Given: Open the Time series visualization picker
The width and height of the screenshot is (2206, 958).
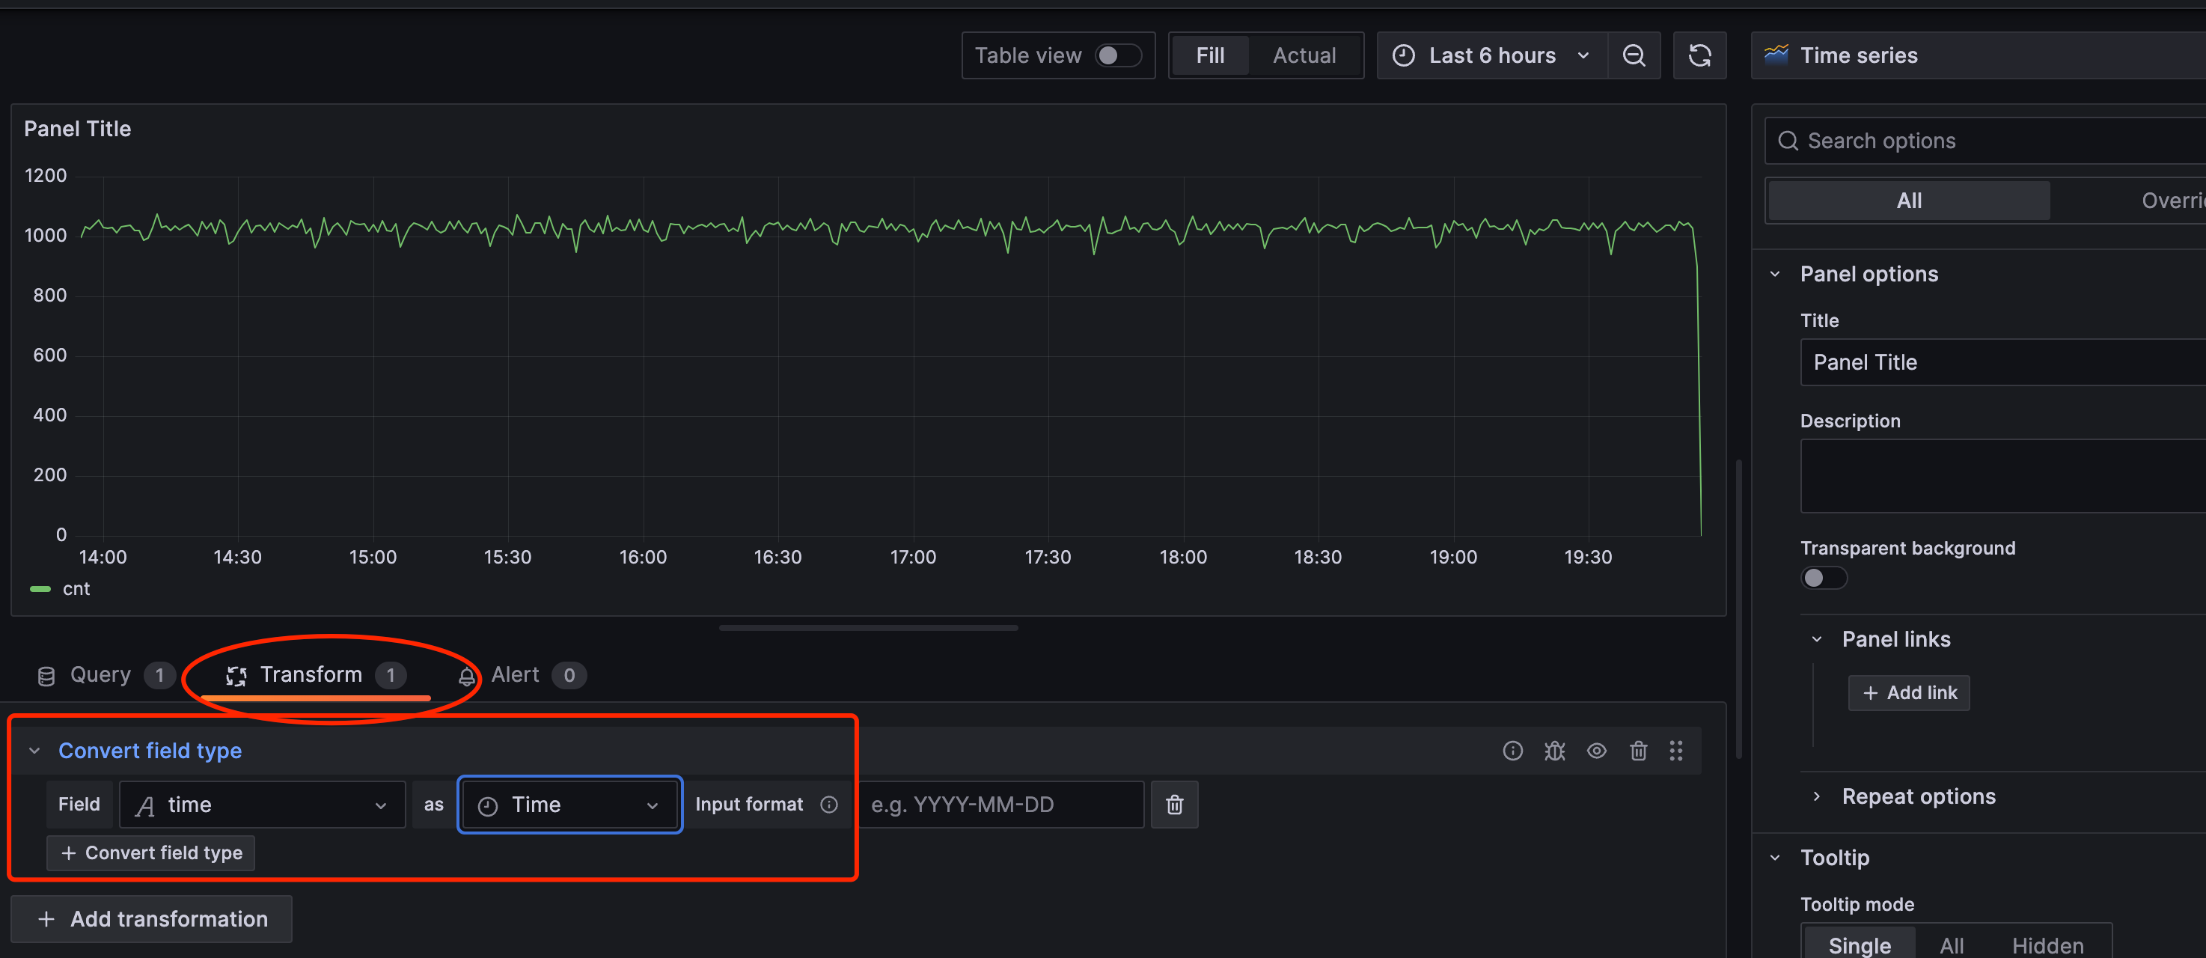Looking at the screenshot, I should point(1979,55).
